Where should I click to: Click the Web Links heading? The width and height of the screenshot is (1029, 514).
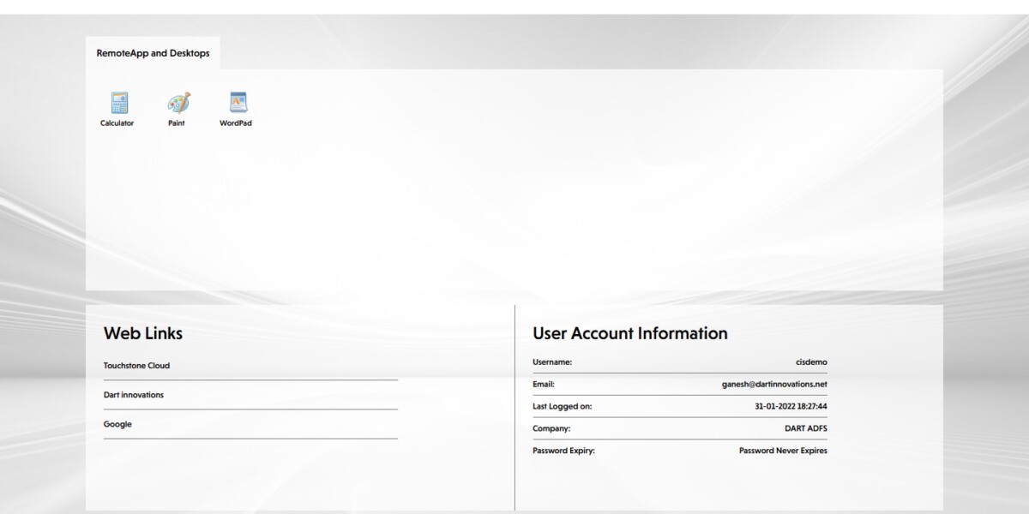[x=143, y=333]
